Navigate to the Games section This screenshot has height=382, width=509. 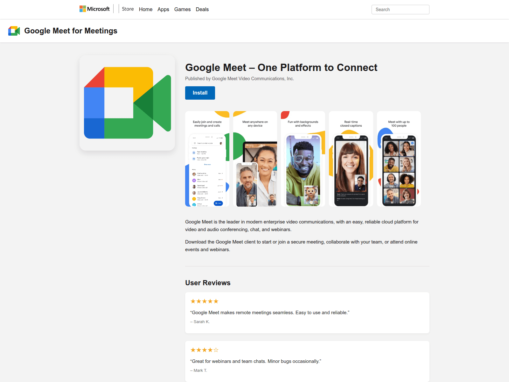tap(182, 9)
